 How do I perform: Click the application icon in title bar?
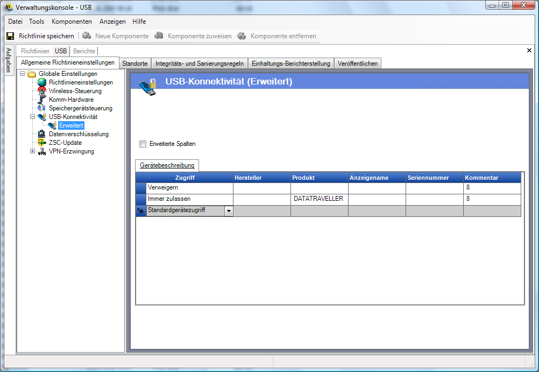tap(9, 7)
